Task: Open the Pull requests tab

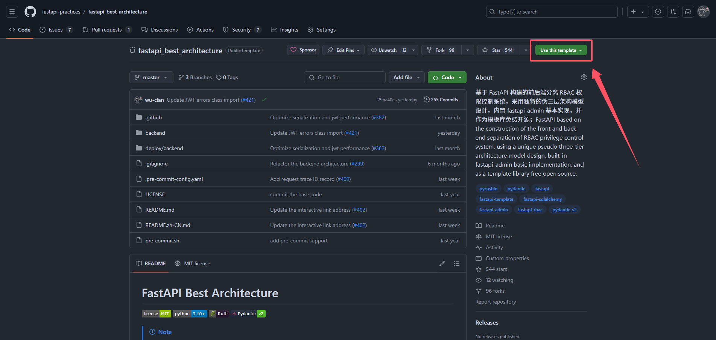Action: pyautogui.click(x=107, y=30)
